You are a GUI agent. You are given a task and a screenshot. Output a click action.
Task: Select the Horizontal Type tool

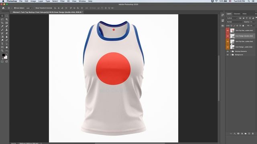[x=2, y=44]
